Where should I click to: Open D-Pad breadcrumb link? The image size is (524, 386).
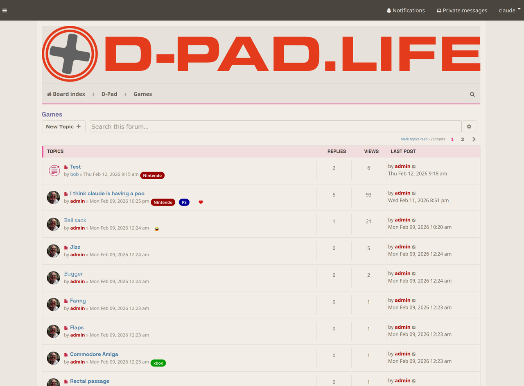109,94
